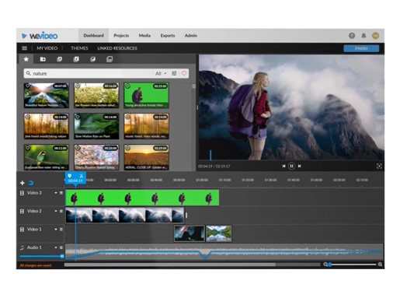
Task: Go to the Admin tab
Action: coord(191,36)
